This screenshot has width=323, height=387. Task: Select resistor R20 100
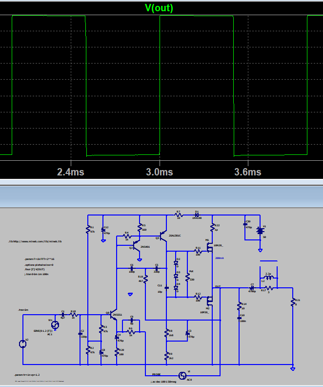click(x=117, y=352)
